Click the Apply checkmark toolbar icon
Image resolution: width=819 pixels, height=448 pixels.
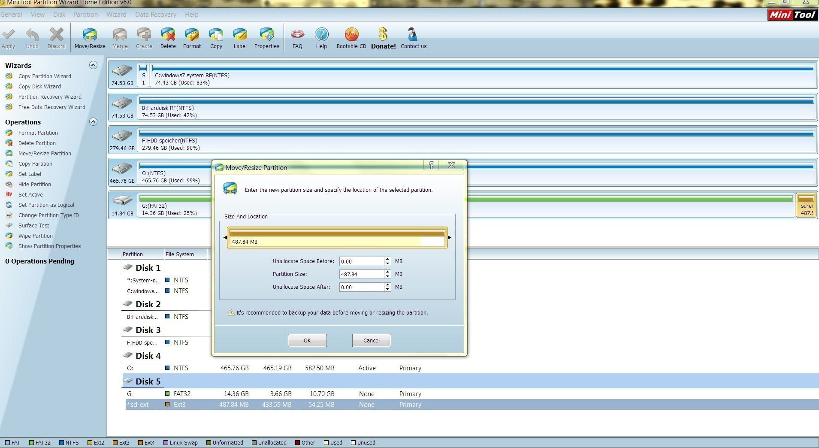(8, 34)
